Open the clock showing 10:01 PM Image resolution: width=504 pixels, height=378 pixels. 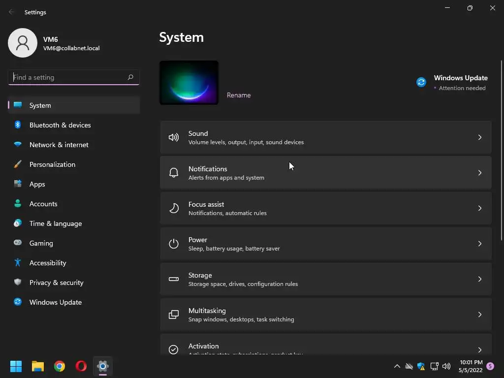coord(471,366)
